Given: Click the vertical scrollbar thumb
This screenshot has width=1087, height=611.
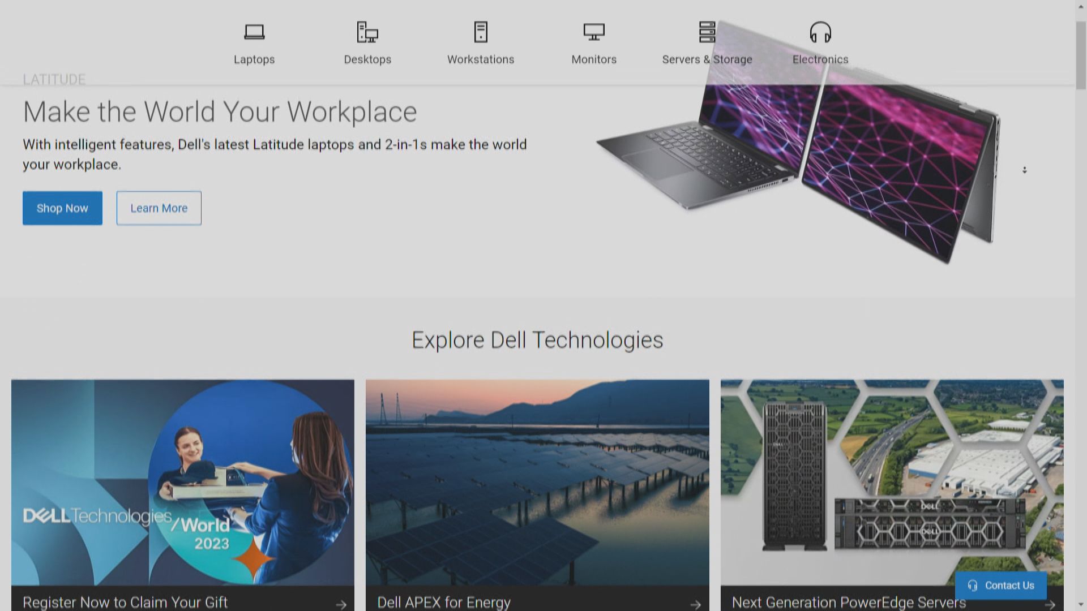Looking at the screenshot, I should (x=1081, y=55).
